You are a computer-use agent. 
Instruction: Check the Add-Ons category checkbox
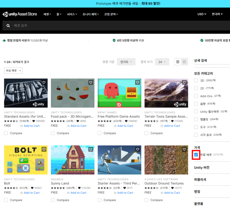pyautogui.click(x=196, y=96)
